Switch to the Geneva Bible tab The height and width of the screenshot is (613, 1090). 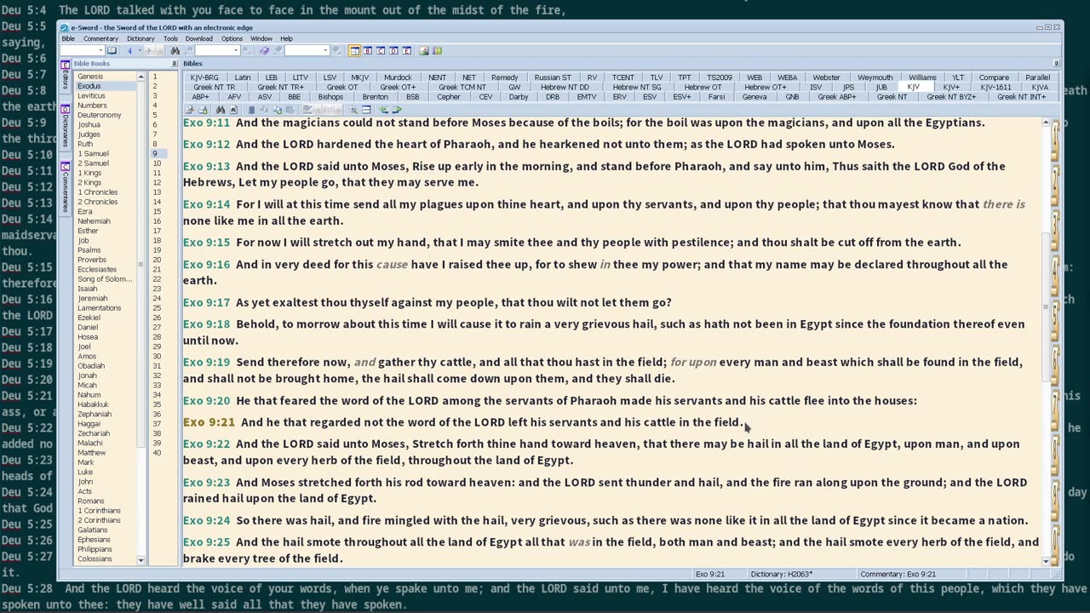(x=754, y=97)
